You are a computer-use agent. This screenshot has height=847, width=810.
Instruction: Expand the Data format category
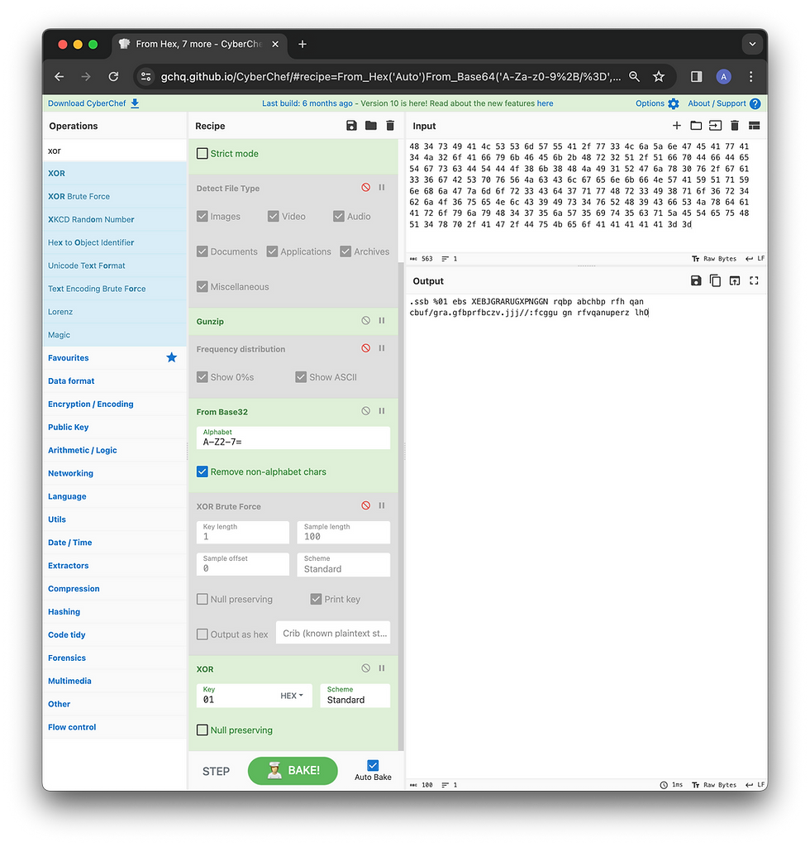point(71,380)
